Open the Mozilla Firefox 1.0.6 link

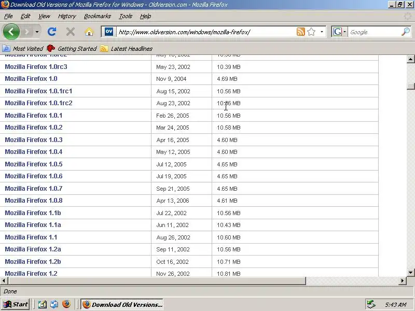pos(34,176)
